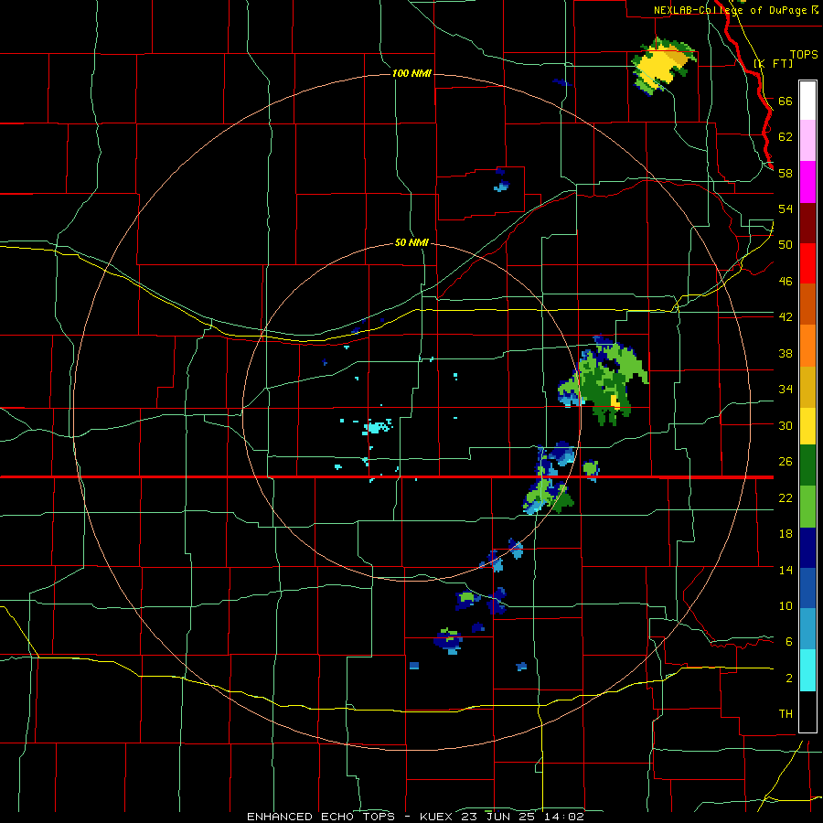Click the cyan swatch in the legend
Screen dimensions: 823x823
807,669
